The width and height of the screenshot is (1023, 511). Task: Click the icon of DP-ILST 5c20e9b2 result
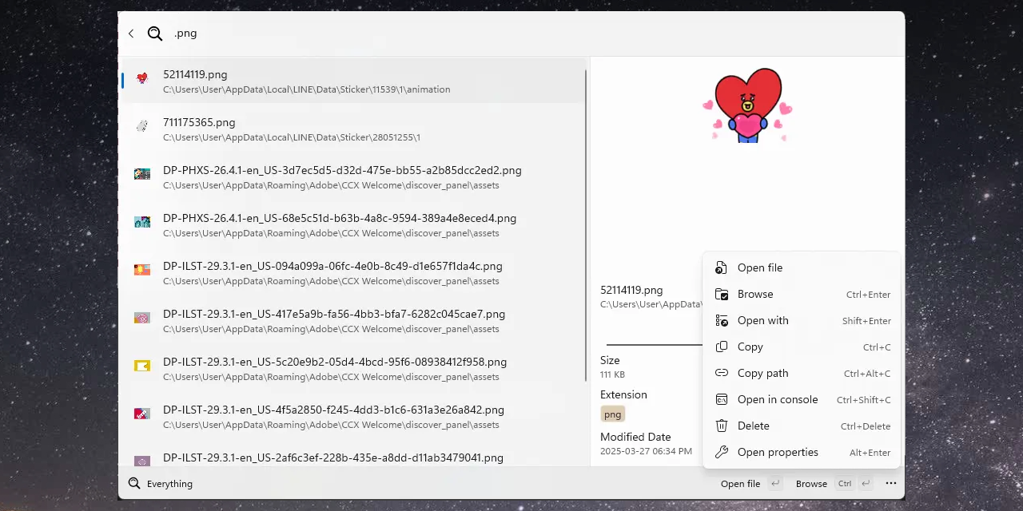pyautogui.click(x=142, y=366)
